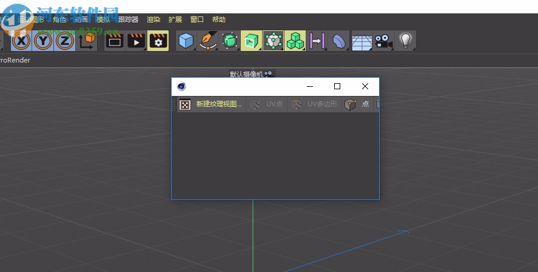Click the highlighted extrude generator icon

(x=251, y=41)
